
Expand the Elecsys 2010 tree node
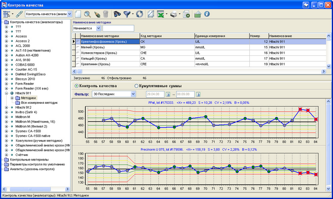[7, 79]
